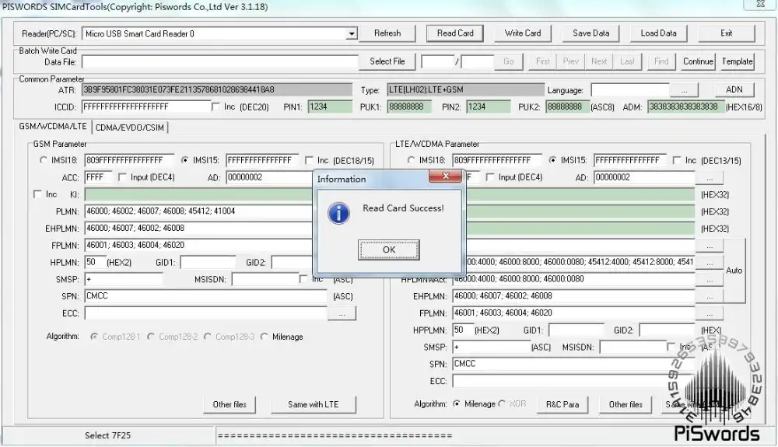Click the GSM HPLMN field
Image resolution: width=778 pixels, height=447 pixels.
(95, 262)
